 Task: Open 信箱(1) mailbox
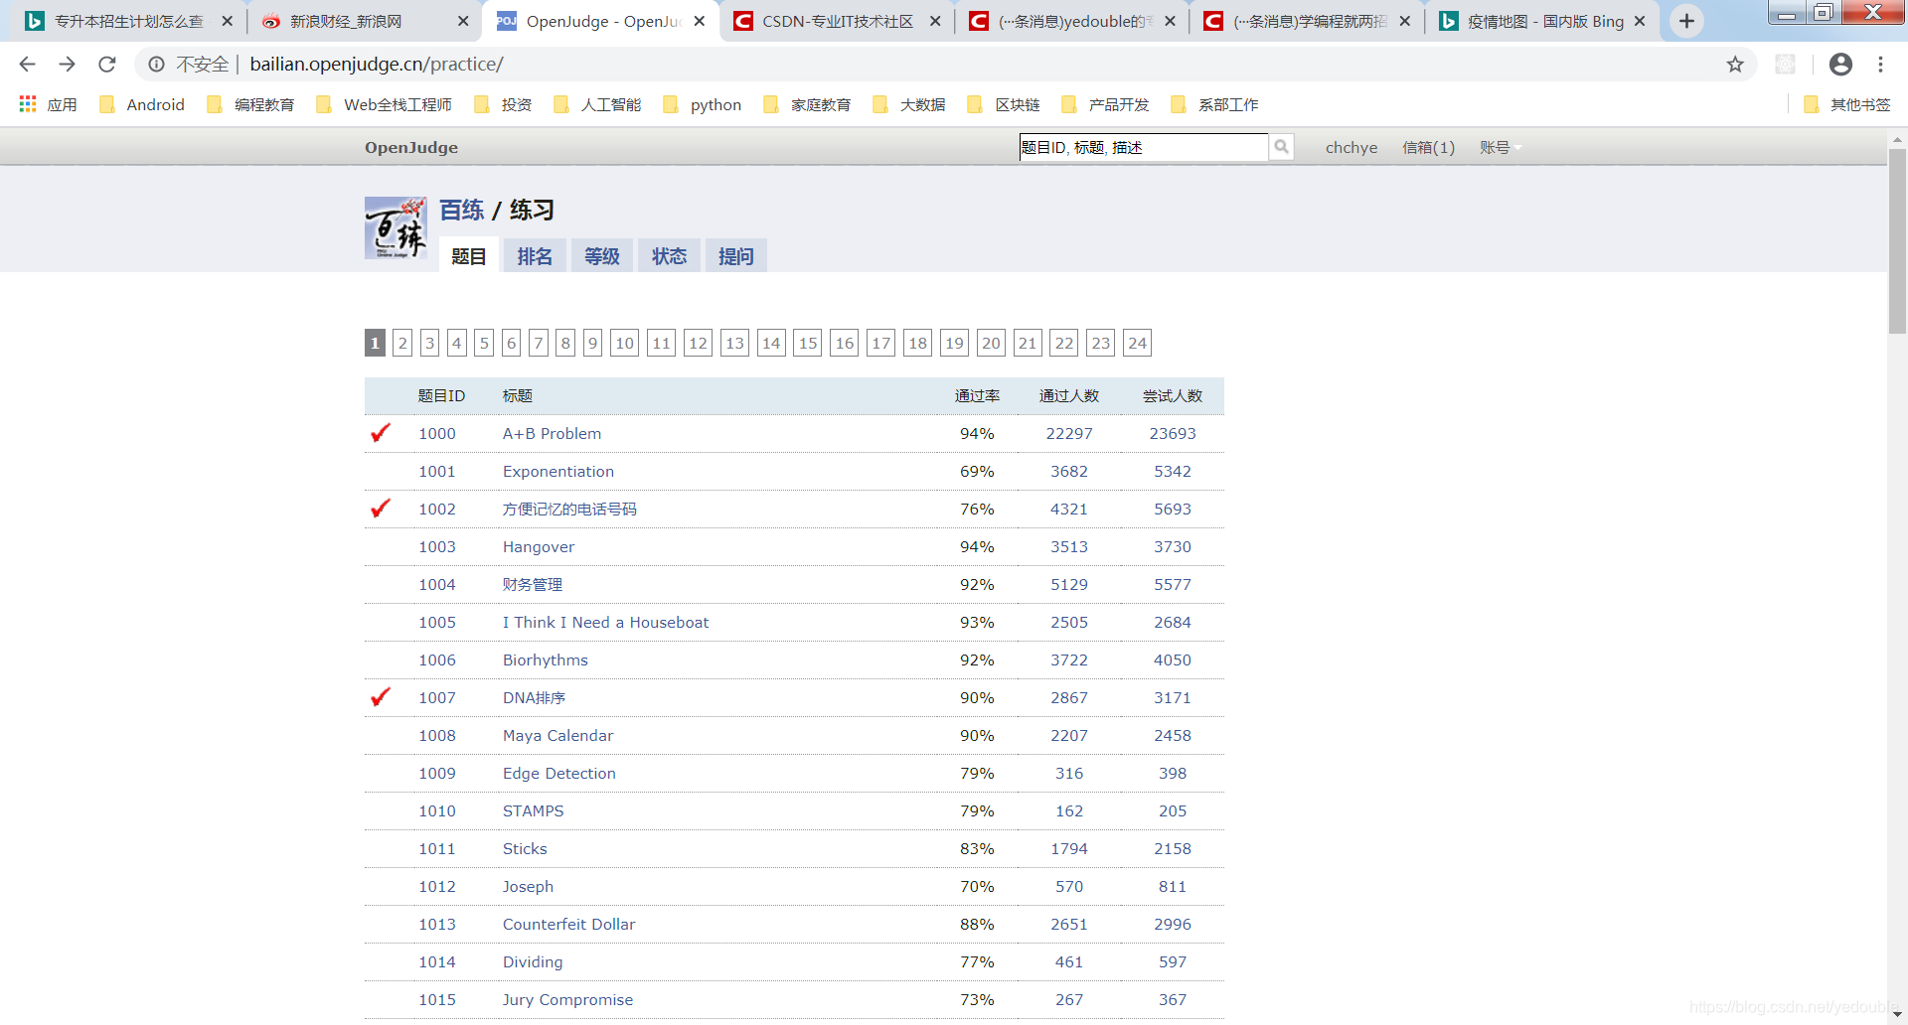pos(1428,147)
